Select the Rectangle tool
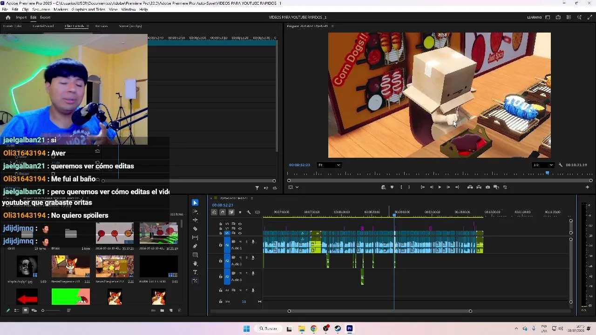The image size is (596, 335). (195, 255)
